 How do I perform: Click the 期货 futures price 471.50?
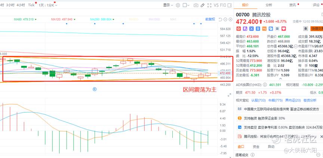tap(250, 93)
